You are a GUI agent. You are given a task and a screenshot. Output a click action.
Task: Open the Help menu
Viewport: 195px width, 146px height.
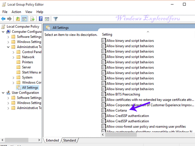tap(40, 12)
